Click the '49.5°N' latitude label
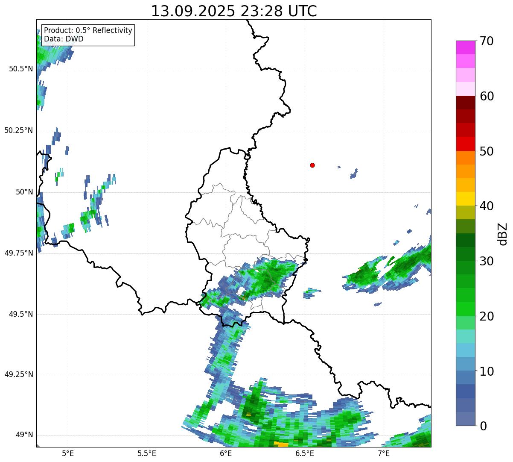The image size is (513, 462). click(x=21, y=314)
